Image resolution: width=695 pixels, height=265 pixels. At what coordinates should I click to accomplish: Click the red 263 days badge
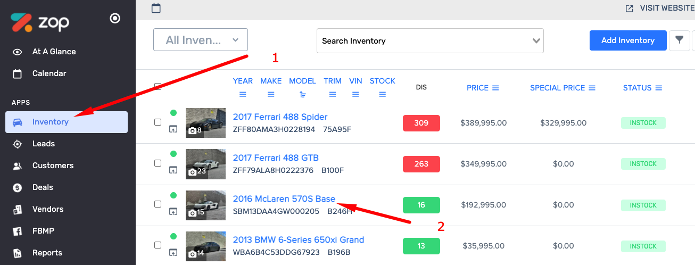(x=421, y=164)
